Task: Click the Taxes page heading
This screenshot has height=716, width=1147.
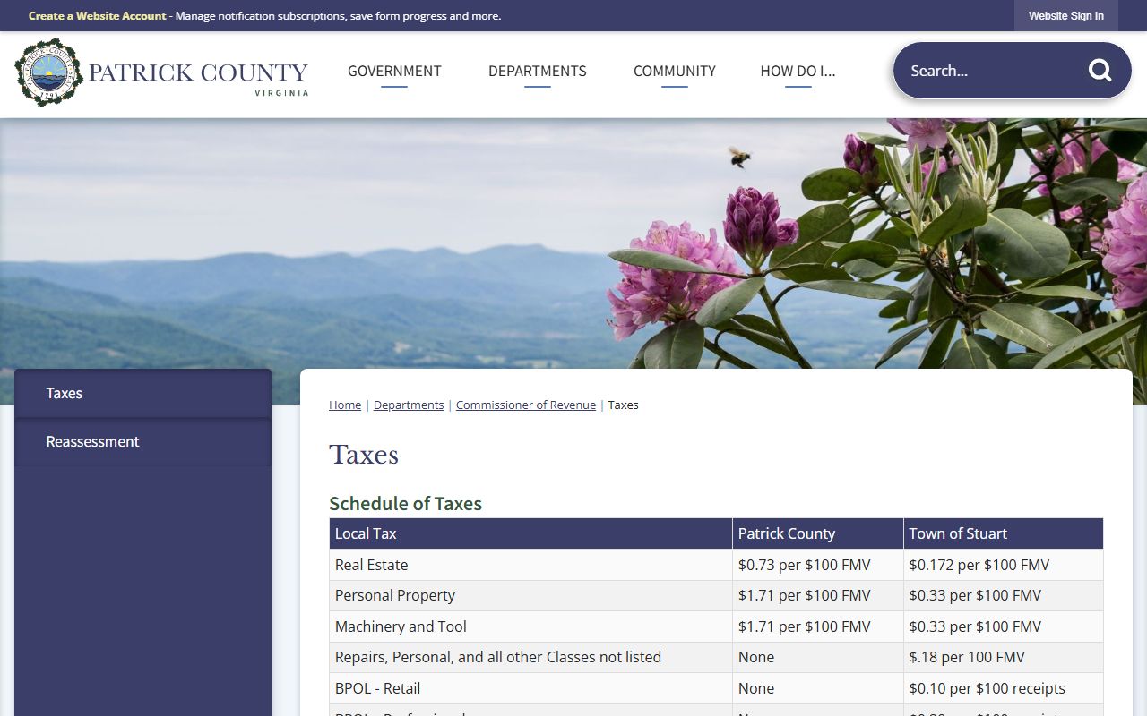Action: tap(364, 455)
